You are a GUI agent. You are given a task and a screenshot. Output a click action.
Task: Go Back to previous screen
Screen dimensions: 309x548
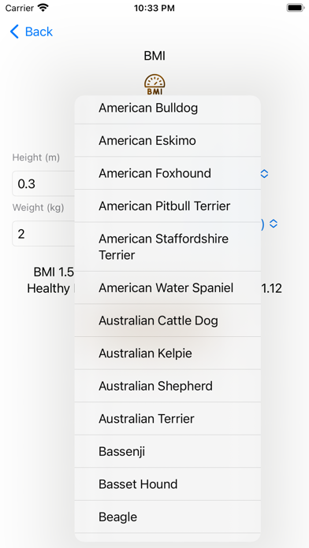tap(32, 31)
